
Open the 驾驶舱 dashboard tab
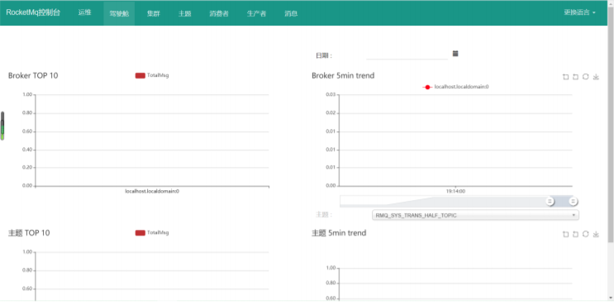pos(119,13)
